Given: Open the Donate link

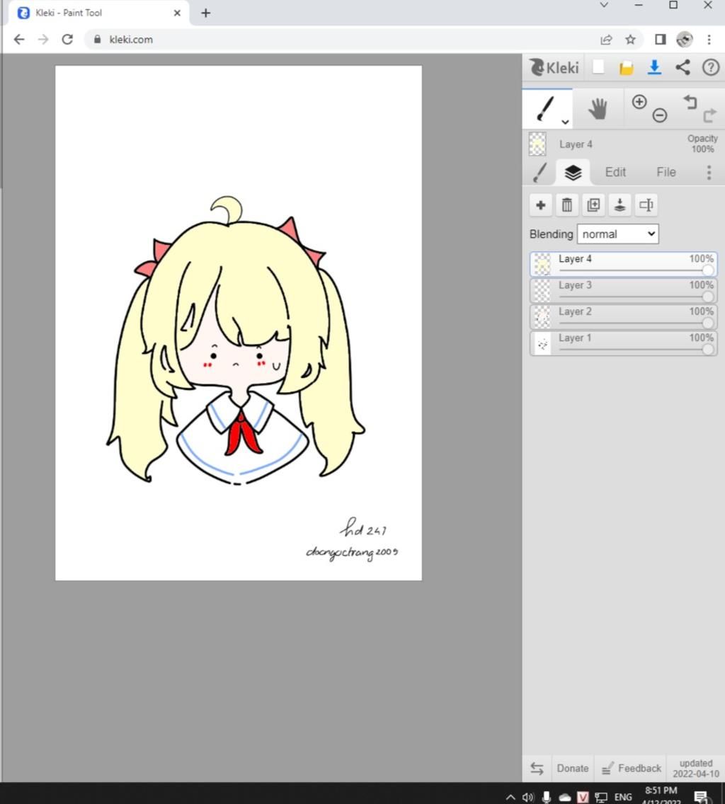Looking at the screenshot, I should [x=573, y=768].
